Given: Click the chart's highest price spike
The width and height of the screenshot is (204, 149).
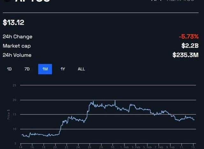Looking at the screenshot, I should pyautogui.click(x=115, y=101).
